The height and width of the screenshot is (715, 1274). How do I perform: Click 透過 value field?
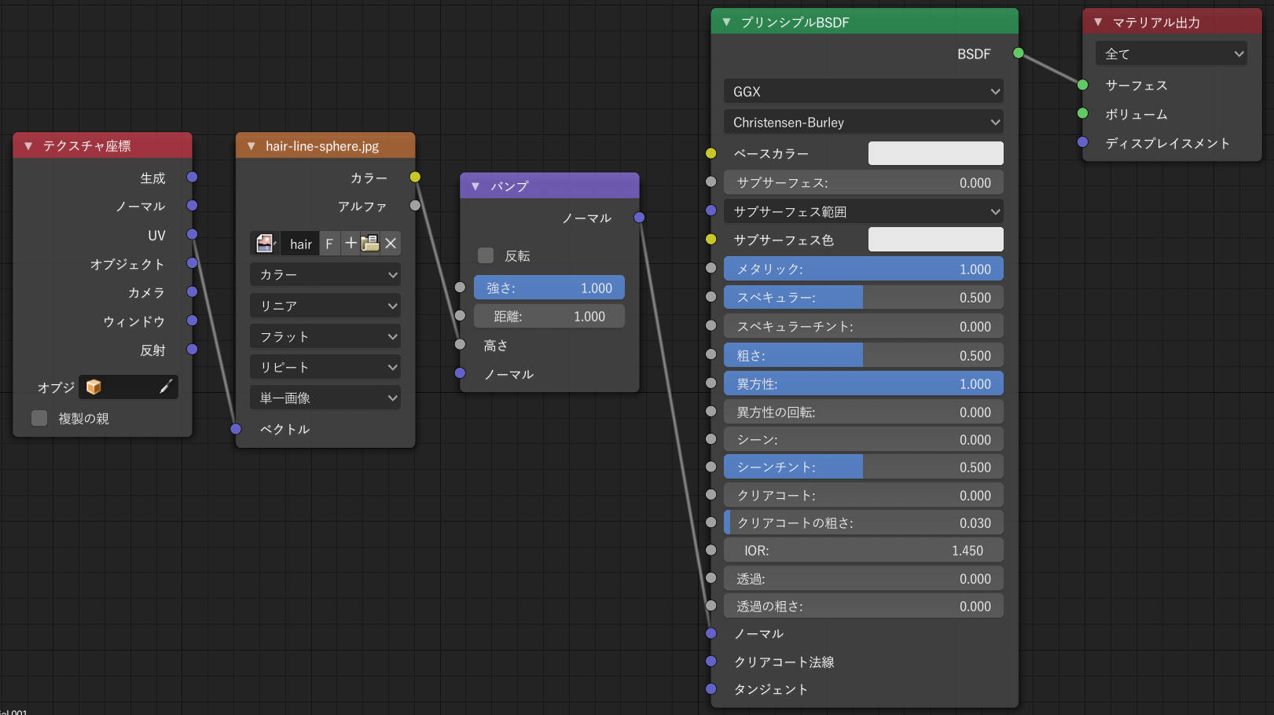pyautogui.click(x=863, y=578)
